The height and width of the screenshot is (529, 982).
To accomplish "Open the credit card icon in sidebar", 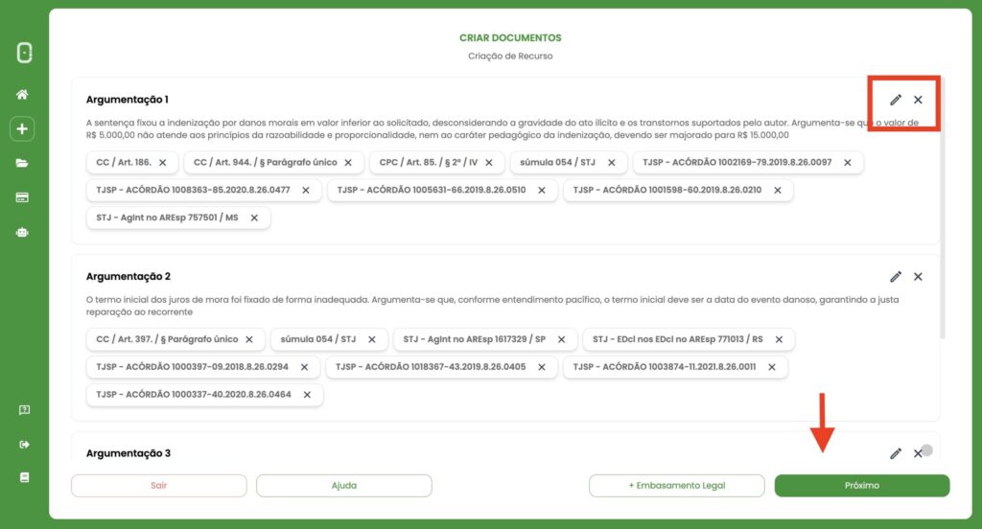I will [23, 197].
